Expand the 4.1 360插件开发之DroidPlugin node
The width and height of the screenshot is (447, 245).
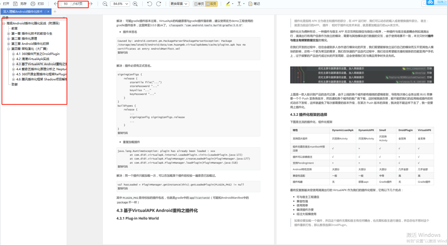(13, 54)
